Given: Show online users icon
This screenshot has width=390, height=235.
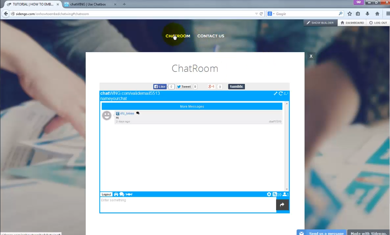Looking at the screenshot, I should 285,194.
